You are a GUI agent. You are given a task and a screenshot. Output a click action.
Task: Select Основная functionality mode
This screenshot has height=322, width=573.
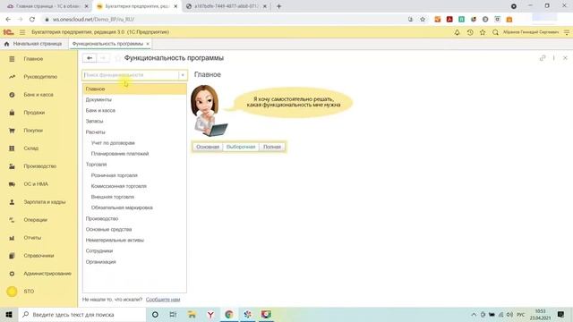[208, 147]
